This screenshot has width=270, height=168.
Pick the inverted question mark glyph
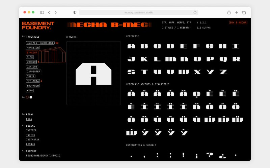click(223, 156)
